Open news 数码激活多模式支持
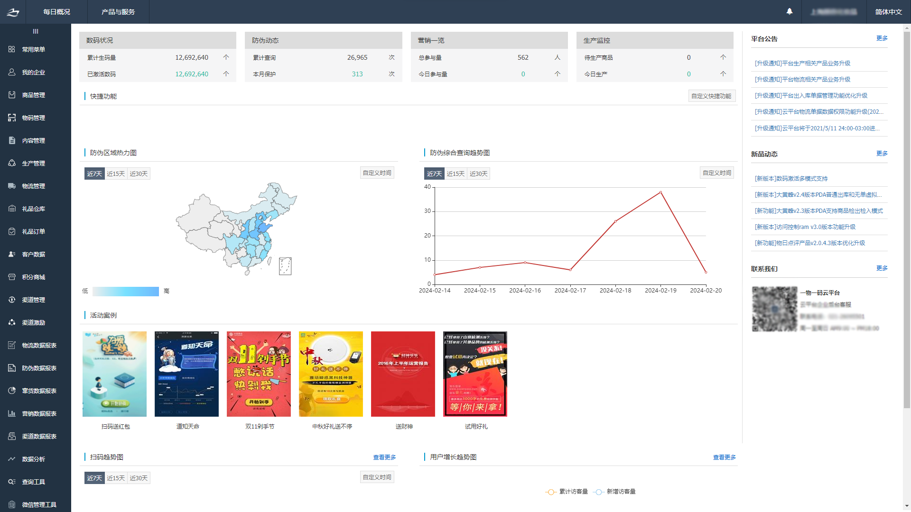911x512 pixels. (x=791, y=179)
